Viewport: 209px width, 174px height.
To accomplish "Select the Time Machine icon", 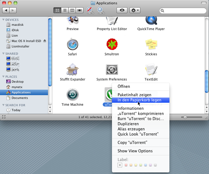I will point(72,95).
